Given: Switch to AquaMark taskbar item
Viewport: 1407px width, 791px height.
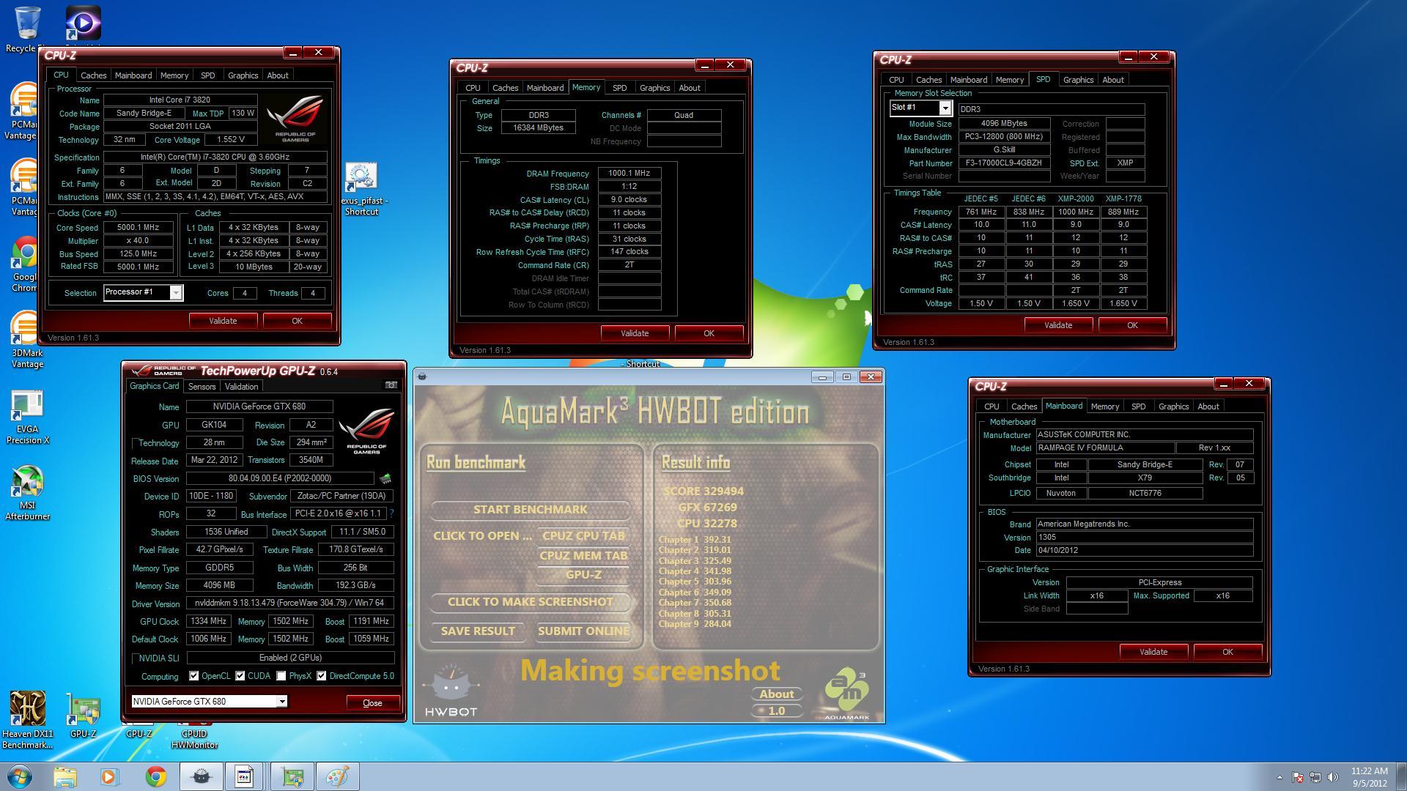Looking at the screenshot, I should pos(201,776).
